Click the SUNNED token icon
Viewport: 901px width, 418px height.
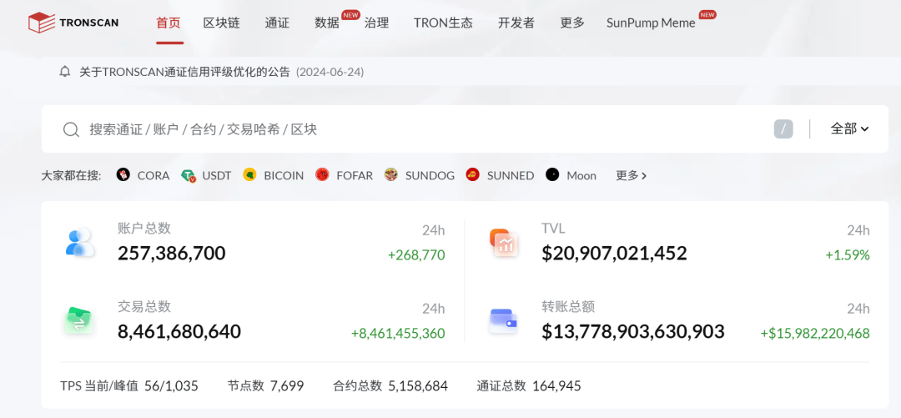[472, 174]
